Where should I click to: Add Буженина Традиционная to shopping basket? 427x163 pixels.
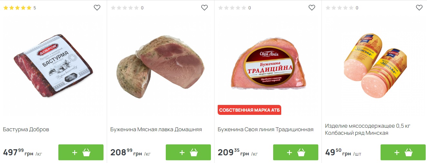click(x=296, y=152)
